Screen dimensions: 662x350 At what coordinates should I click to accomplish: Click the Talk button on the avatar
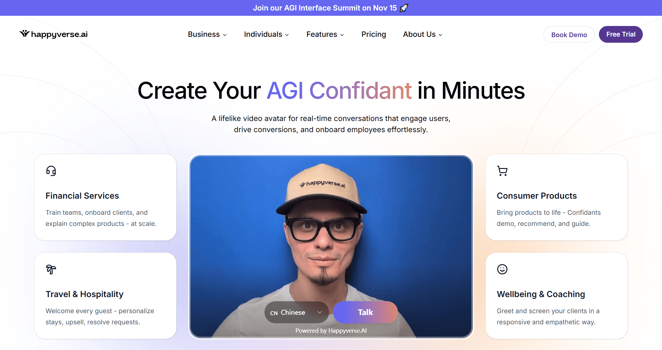(365, 312)
